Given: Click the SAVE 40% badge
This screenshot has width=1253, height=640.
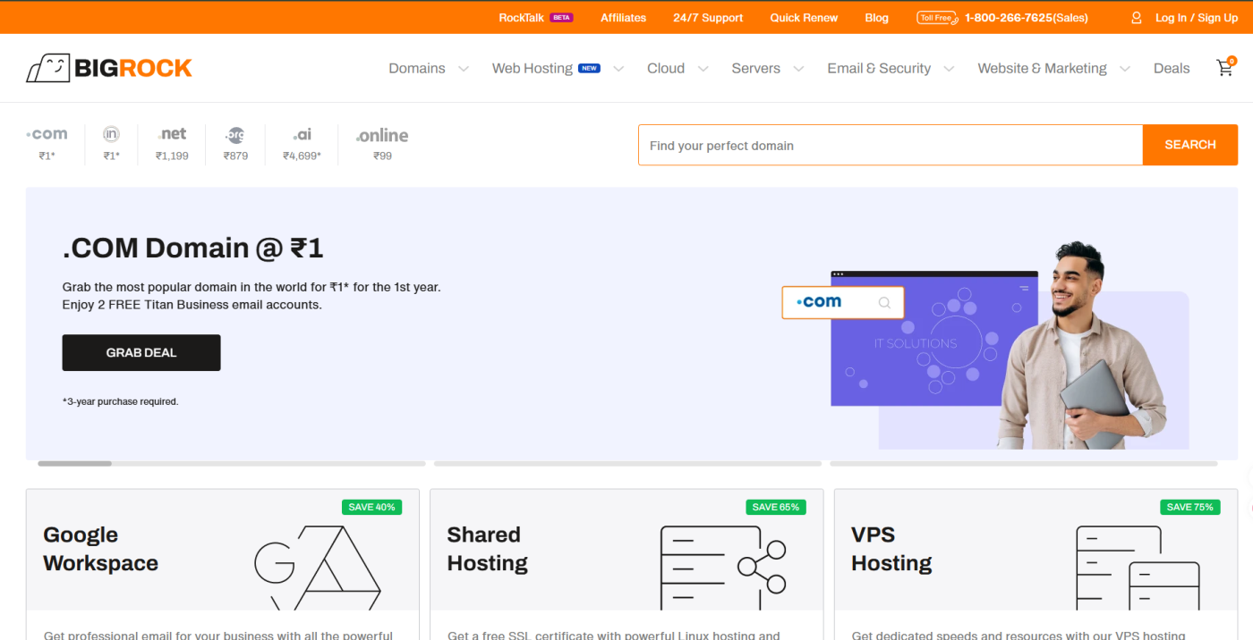Looking at the screenshot, I should point(372,507).
